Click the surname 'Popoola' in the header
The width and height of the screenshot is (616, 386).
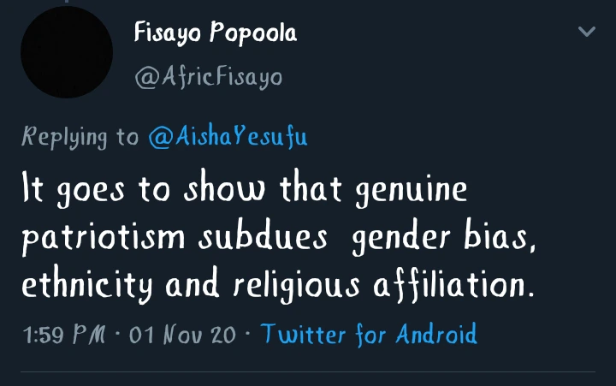point(255,35)
